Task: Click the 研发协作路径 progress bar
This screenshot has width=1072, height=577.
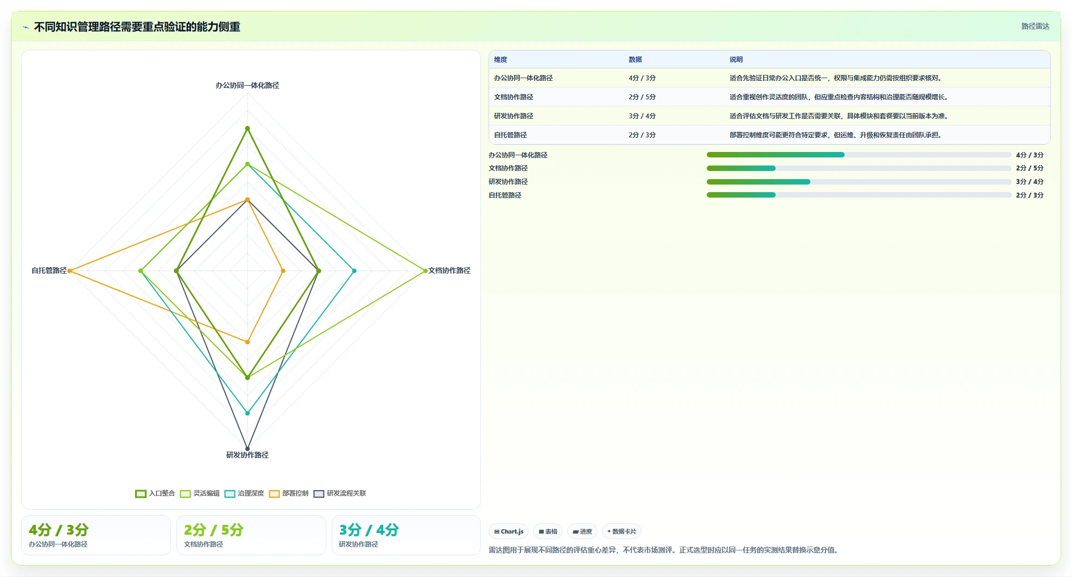Action: coord(859,182)
